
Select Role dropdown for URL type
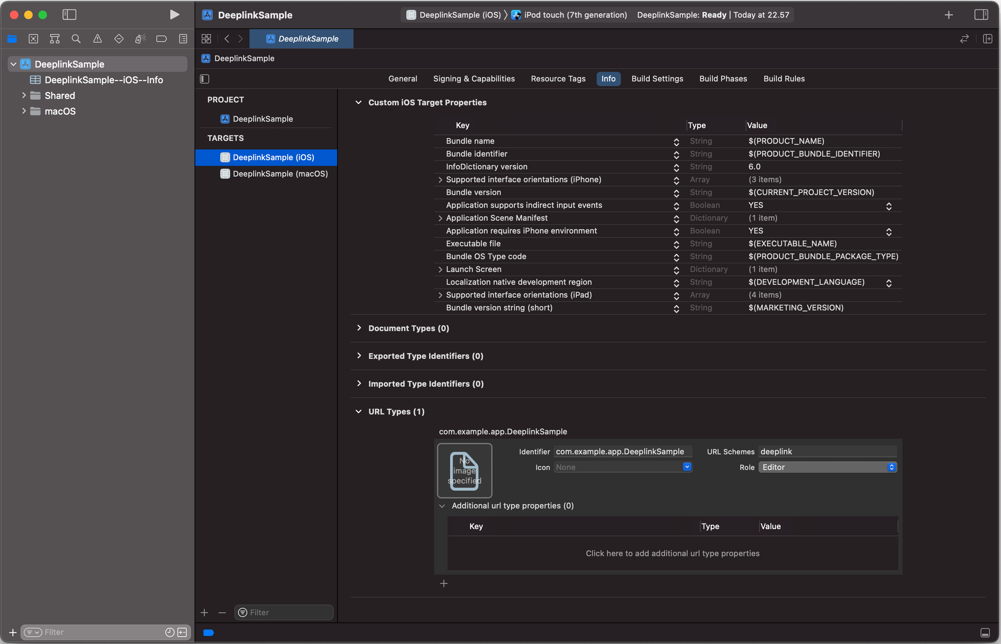tap(828, 467)
